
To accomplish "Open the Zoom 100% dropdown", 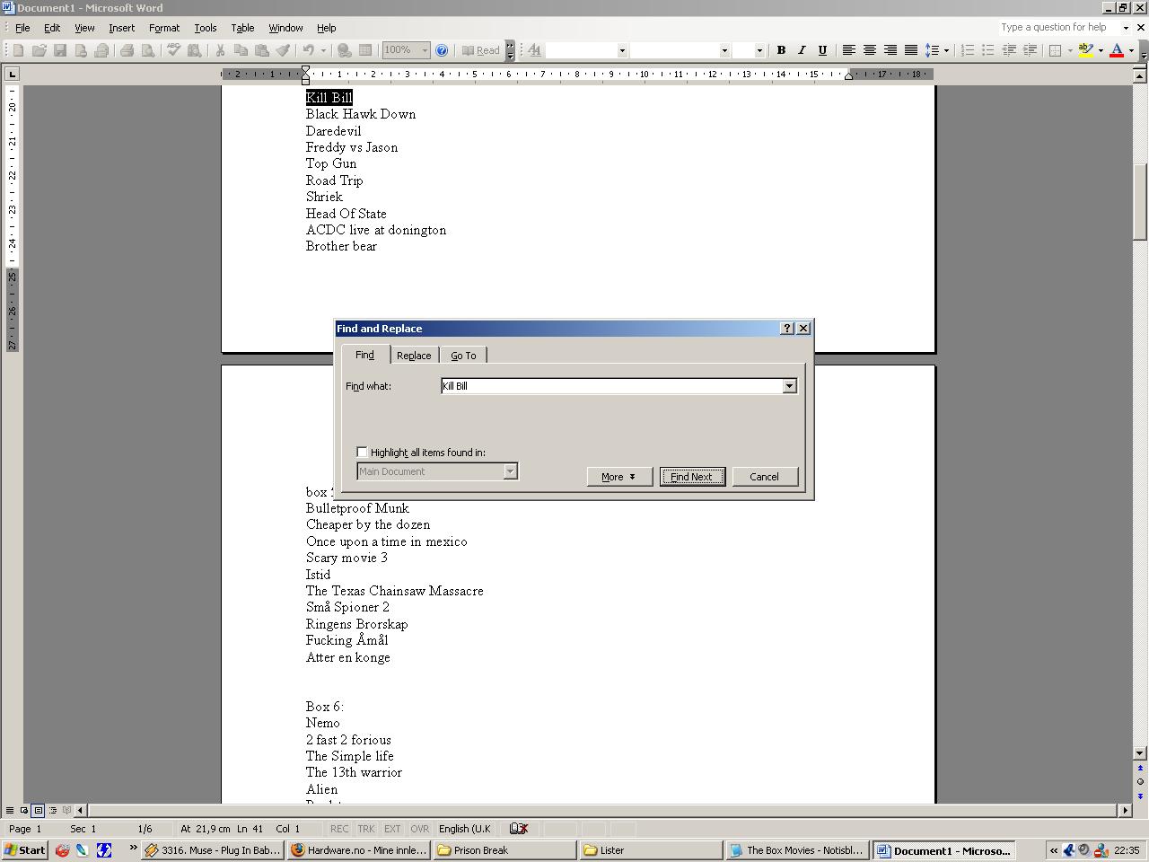I will [x=425, y=50].
